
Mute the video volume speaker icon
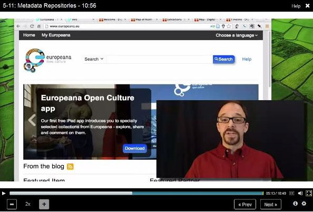pos(300,193)
